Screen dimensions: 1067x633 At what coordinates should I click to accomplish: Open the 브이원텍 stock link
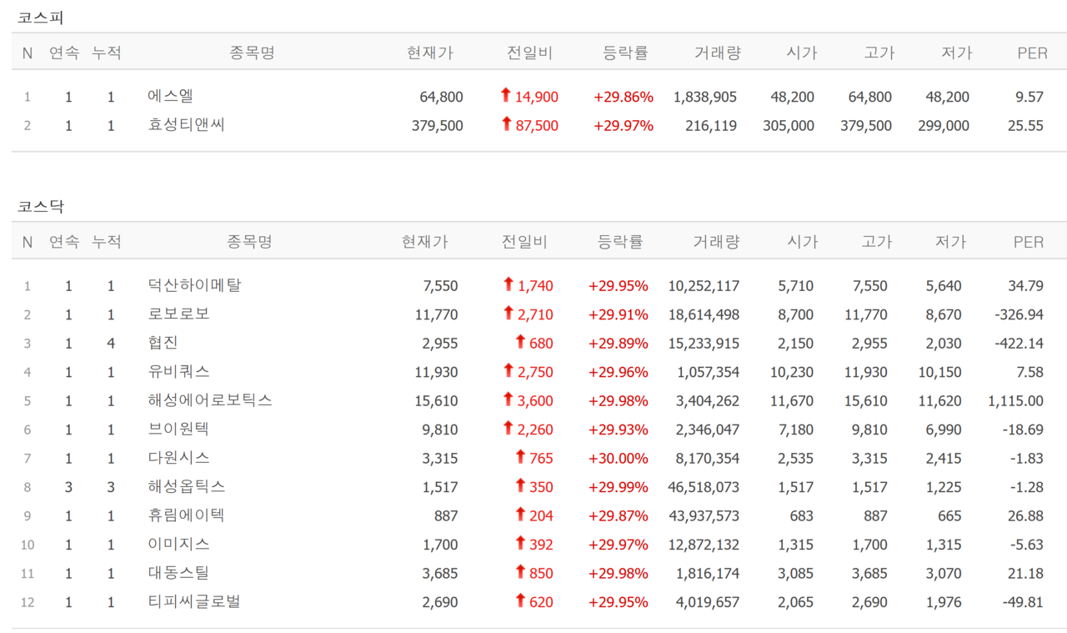click(x=178, y=430)
